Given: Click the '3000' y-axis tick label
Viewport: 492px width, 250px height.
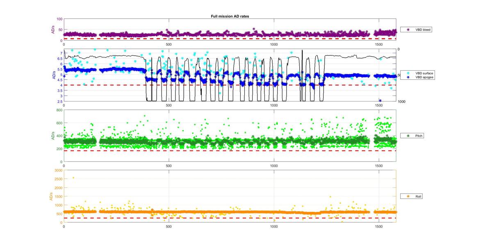Looking at the screenshot, I should pyautogui.click(x=58, y=170).
